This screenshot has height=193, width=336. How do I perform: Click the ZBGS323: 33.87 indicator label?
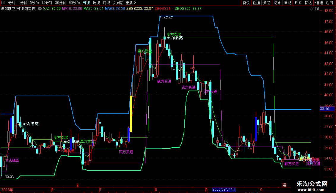(x=140, y=9)
